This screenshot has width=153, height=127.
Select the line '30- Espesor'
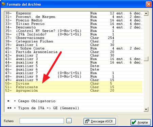pos(74,13)
